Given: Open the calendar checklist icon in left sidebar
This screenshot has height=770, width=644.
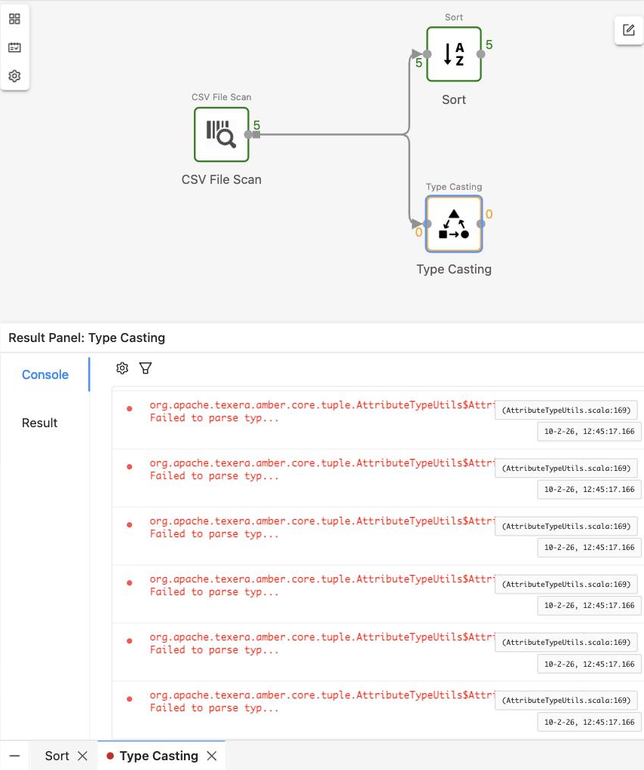Looking at the screenshot, I should 15,47.
